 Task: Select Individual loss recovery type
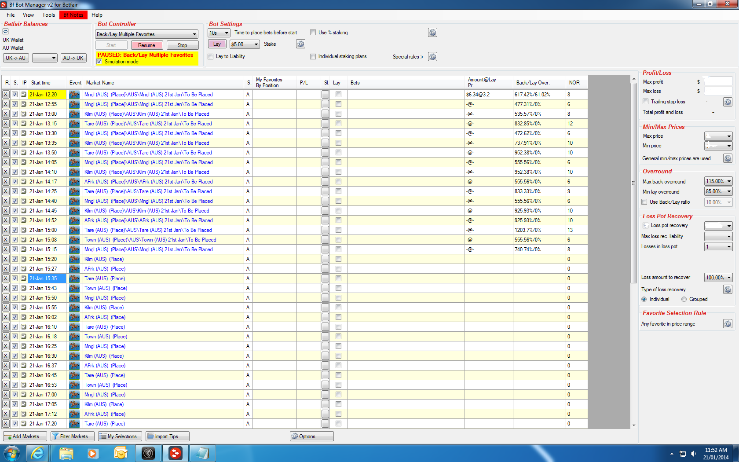(x=644, y=299)
